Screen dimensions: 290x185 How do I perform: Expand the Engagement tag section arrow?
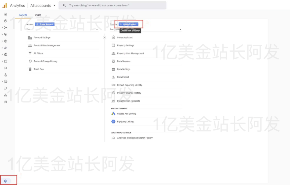click(x=2, y=34)
